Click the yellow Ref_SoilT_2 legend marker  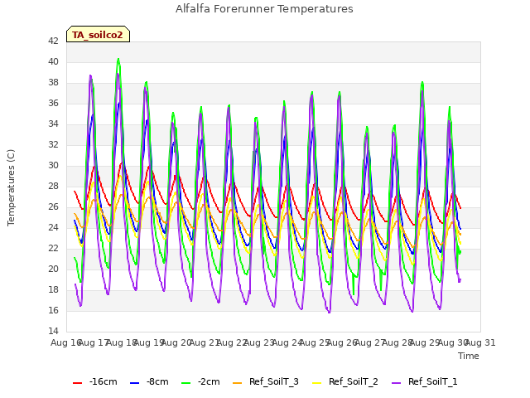tap(316, 383)
